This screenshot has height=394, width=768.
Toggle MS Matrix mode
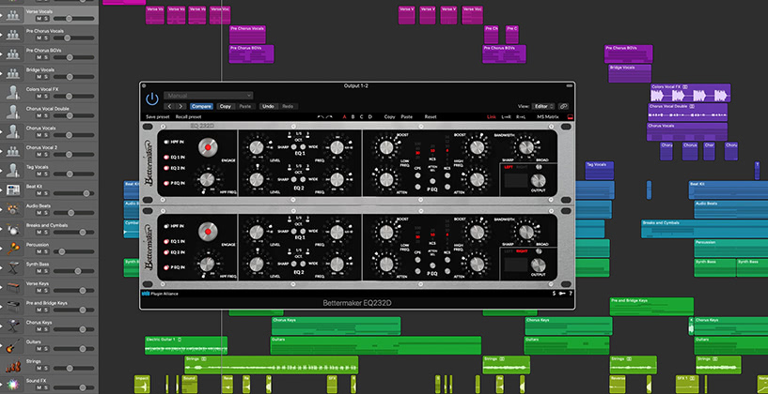coord(548,117)
